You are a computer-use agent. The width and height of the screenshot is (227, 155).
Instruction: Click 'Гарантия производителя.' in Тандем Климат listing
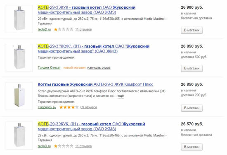click(57, 57)
